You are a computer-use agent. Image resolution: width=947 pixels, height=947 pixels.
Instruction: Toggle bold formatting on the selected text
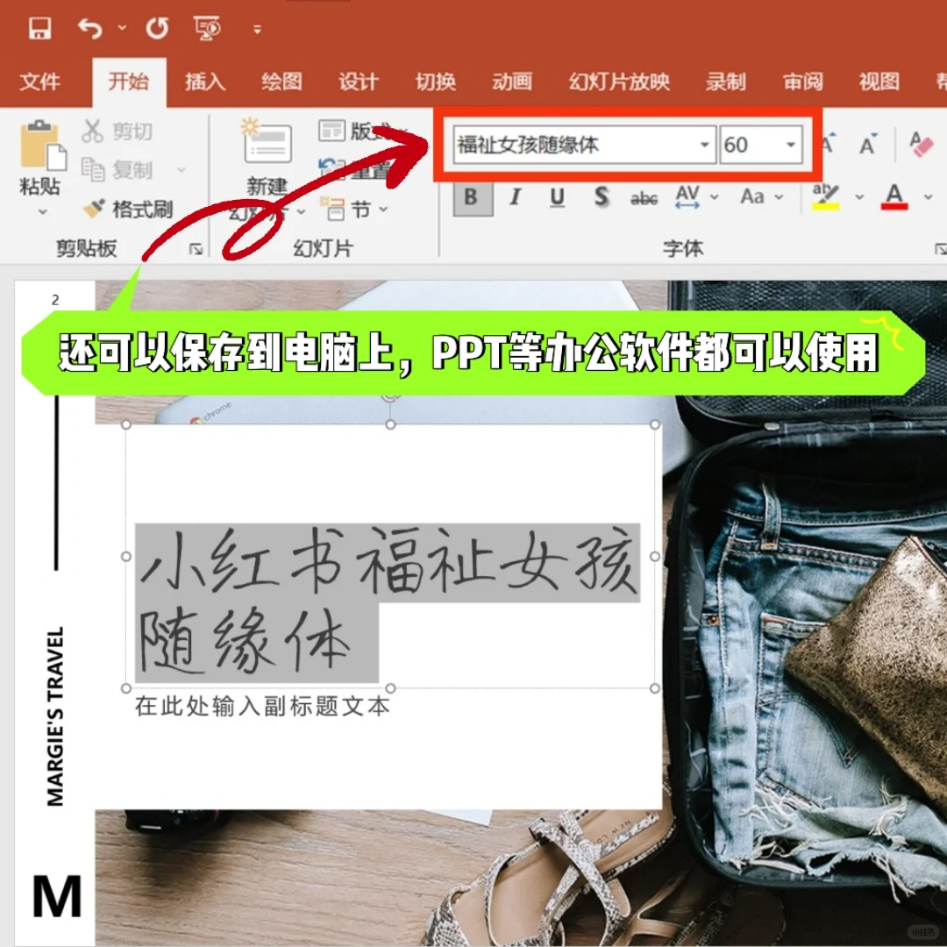472,198
